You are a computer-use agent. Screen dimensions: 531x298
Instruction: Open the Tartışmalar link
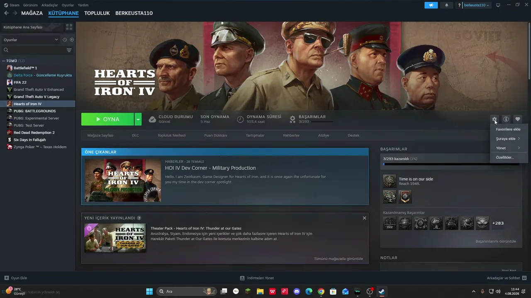point(255,135)
